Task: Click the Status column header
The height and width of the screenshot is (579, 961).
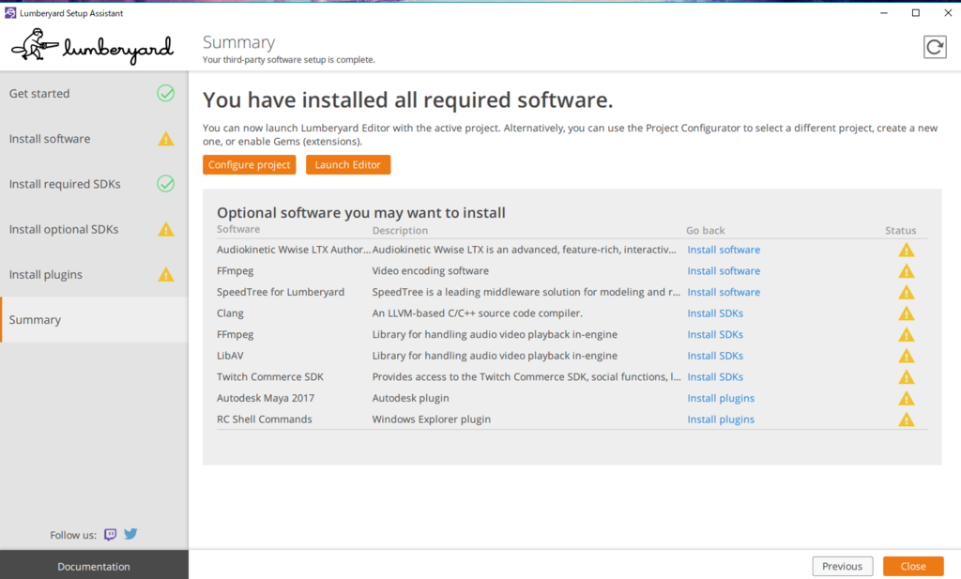Action: 900,230
